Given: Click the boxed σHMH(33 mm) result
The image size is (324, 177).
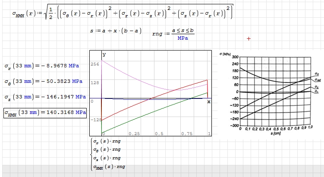Looking at the screenshot, I should click(x=45, y=113).
